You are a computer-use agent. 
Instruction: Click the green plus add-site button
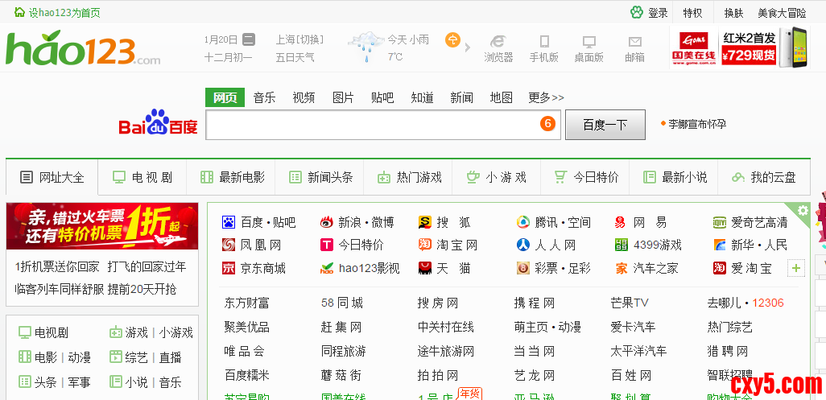coord(796,268)
